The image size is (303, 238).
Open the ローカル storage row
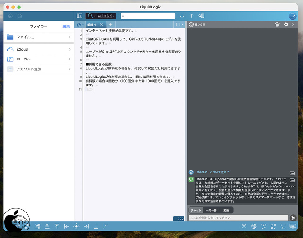click(39, 59)
